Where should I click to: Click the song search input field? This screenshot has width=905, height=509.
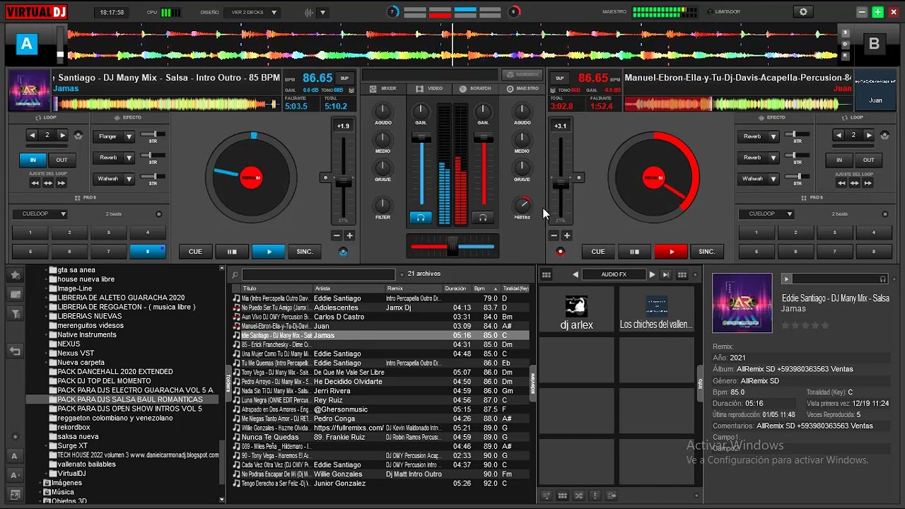click(318, 275)
